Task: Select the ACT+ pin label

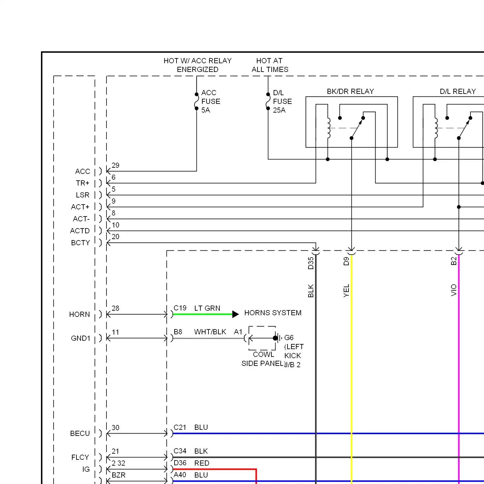Action: tap(80, 207)
